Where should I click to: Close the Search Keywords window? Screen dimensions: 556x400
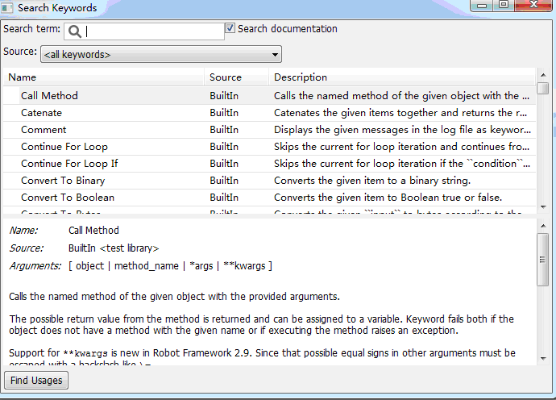[533, 5]
